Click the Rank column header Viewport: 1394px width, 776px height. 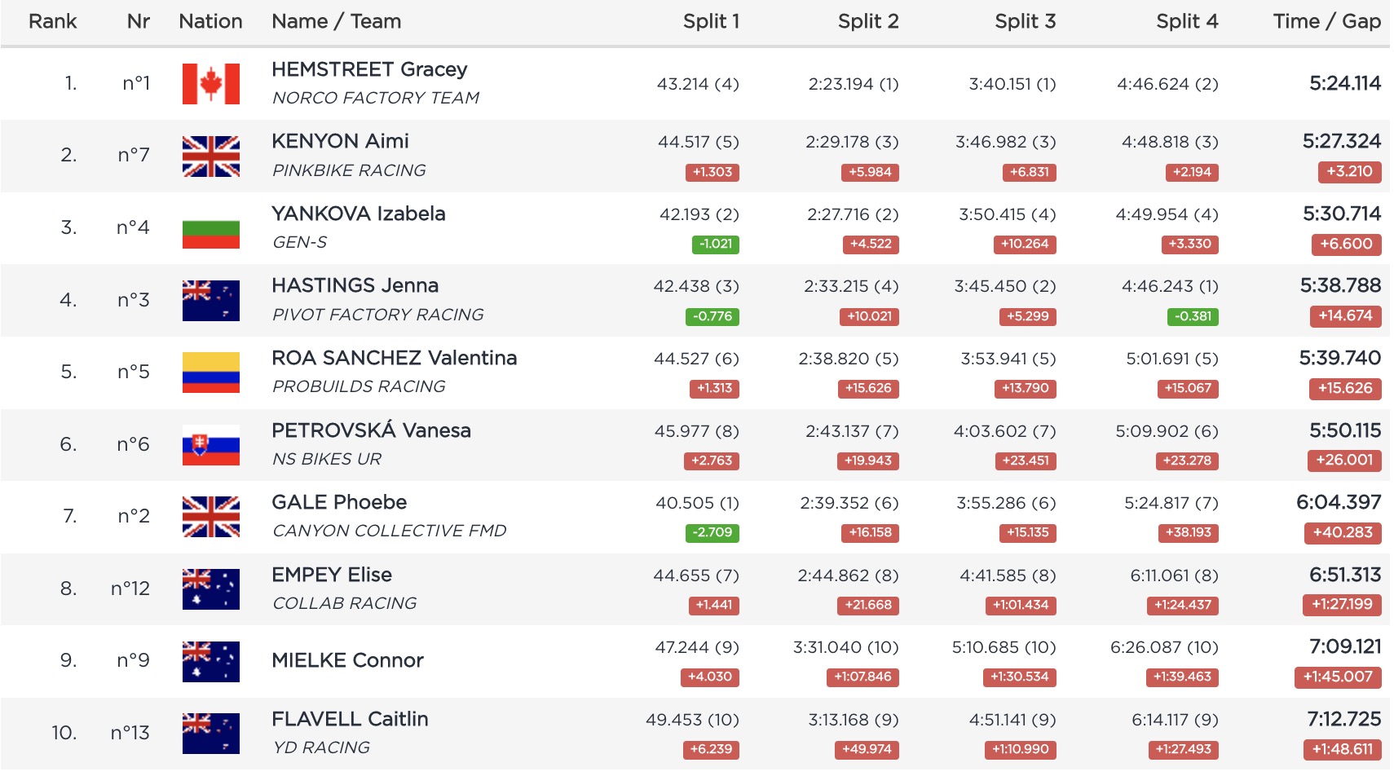[x=52, y=21]
